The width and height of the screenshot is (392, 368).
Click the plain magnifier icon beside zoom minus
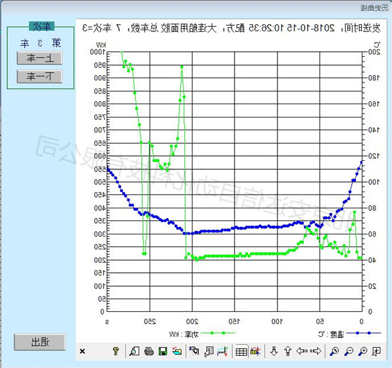[x=335, y=351]
